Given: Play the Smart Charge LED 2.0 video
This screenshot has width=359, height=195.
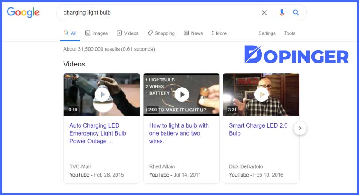Looking at the screenshot, I should (261, 94).
